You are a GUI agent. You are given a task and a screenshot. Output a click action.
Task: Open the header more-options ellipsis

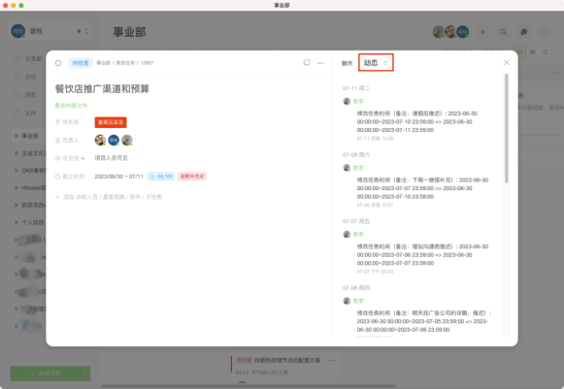[x=545, y=32]
